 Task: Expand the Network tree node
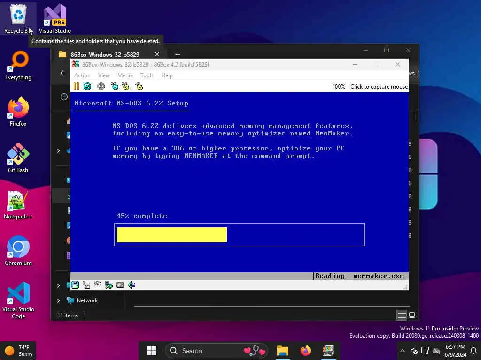click(x=58, y=300)
